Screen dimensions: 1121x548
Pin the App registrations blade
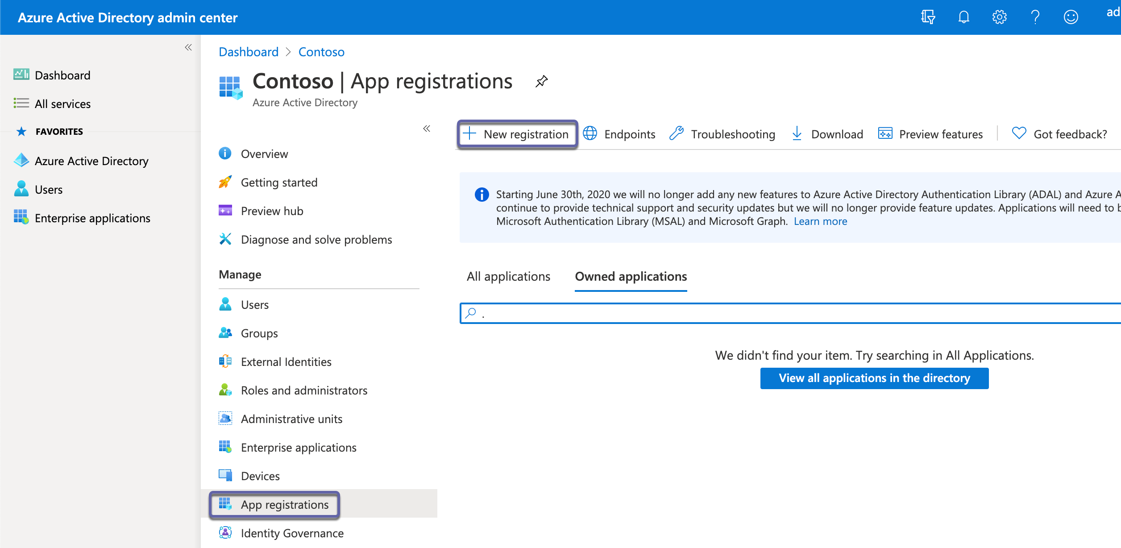click(541, 81)
